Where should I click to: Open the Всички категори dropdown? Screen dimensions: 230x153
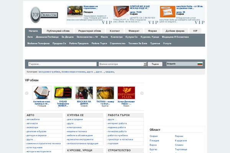pyautogui.click(x=123, y=64)
